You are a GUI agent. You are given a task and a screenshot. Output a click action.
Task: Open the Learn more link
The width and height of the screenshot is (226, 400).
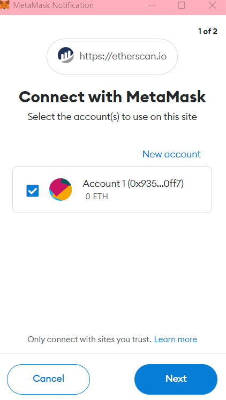tap(176, 339)
